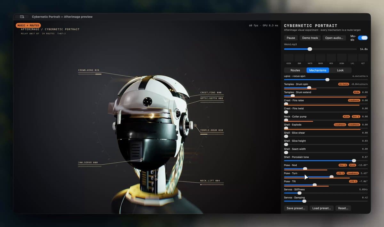Image resolution: width=384 pixels, height=227 pixels.
Task: Click the MID band meter box
Action: (331, 58)
